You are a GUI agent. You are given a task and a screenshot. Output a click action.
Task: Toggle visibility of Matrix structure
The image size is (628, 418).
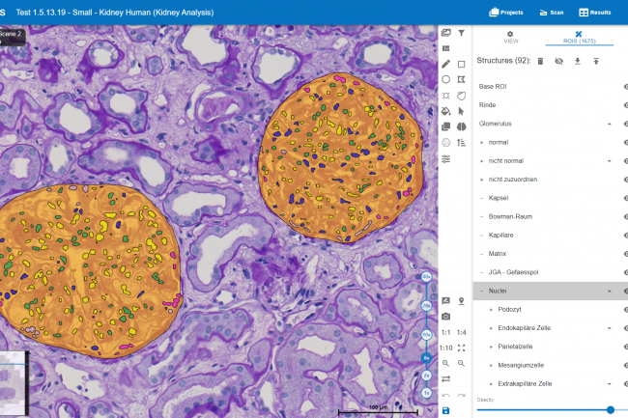coord(624,253)
